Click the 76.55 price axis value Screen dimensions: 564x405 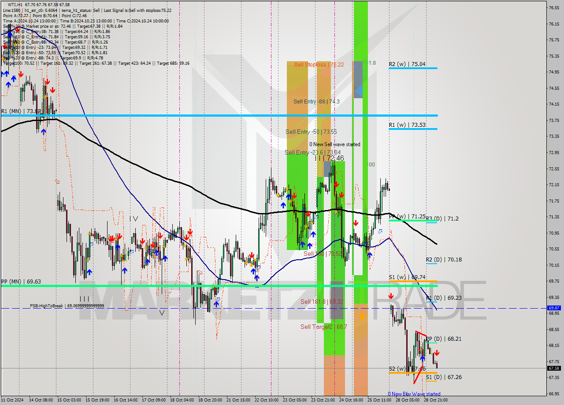pyautogui.click(x=554, y=7)
